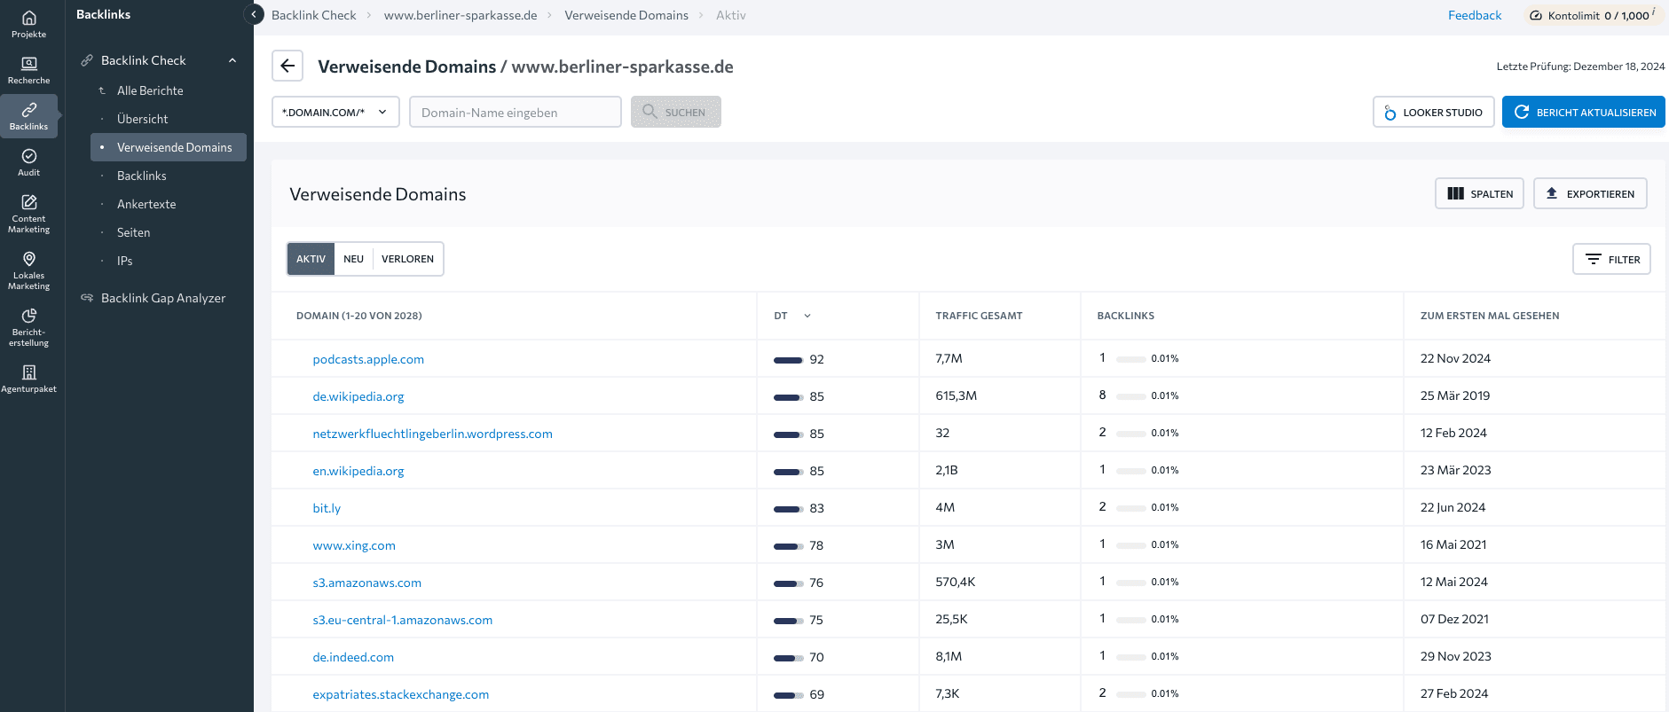This screenshot has height=712, width=1669.
Task: Click the 570,4K traffic value
Action: pyautogui.click(x=955, y=582)
